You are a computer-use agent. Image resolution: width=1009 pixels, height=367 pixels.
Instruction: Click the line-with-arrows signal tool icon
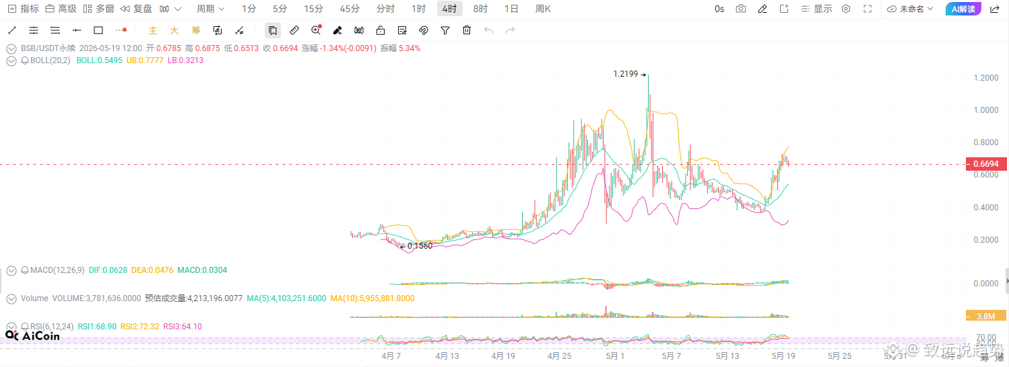(238, 30)
